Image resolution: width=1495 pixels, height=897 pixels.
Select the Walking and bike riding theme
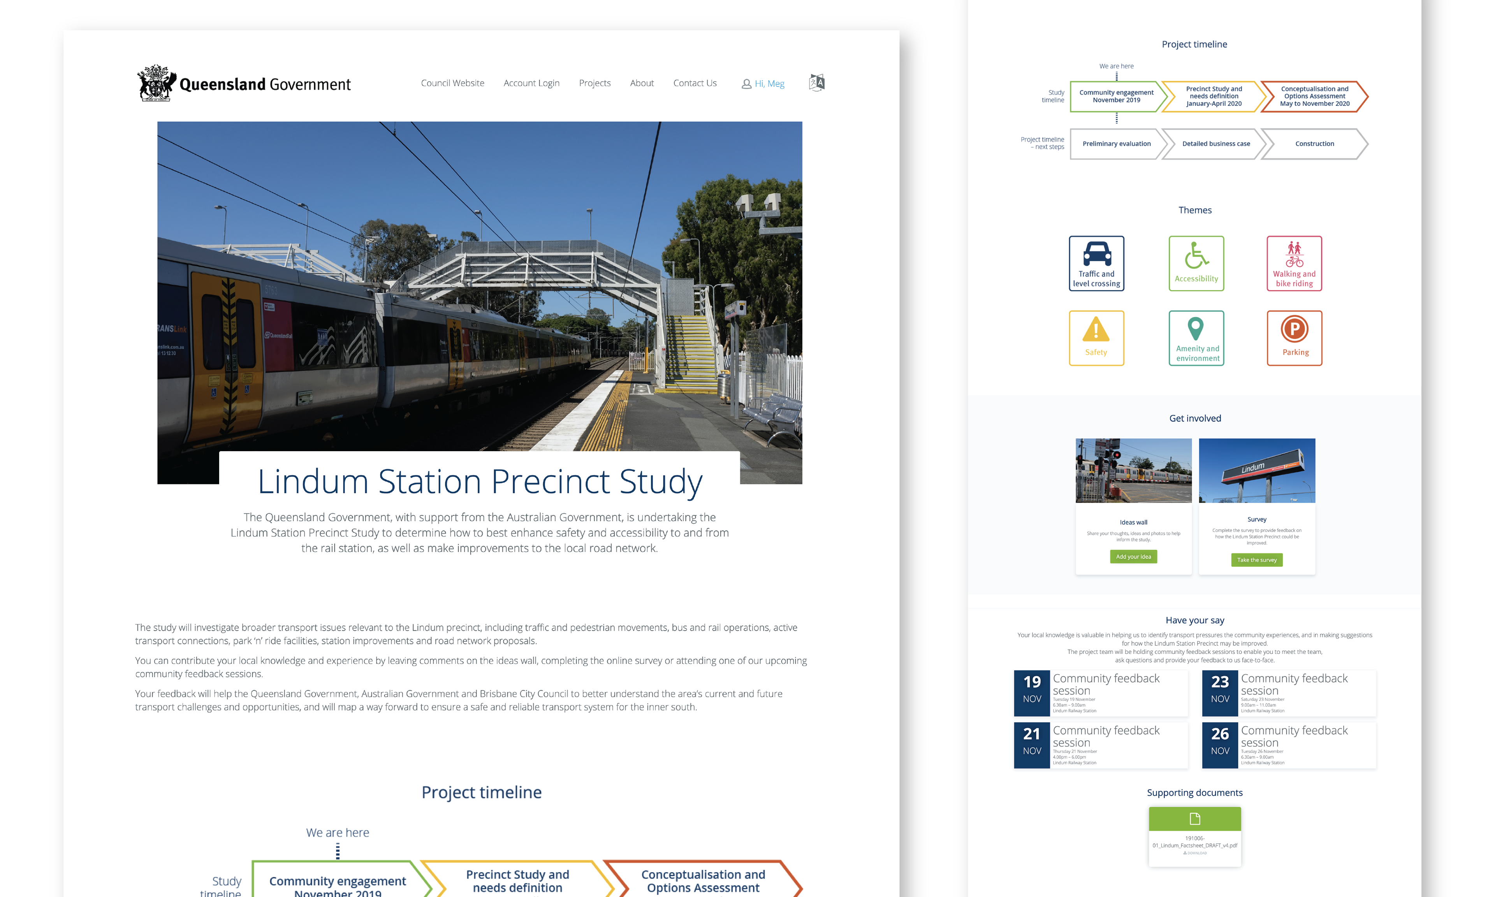click(x=1294, y=264)
